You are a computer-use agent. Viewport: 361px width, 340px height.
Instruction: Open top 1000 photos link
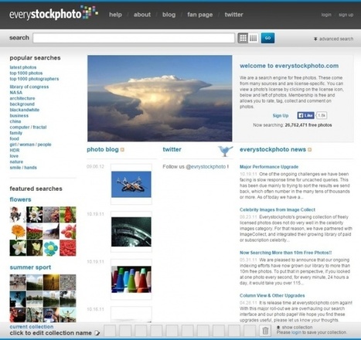click(x=26, y=73)
